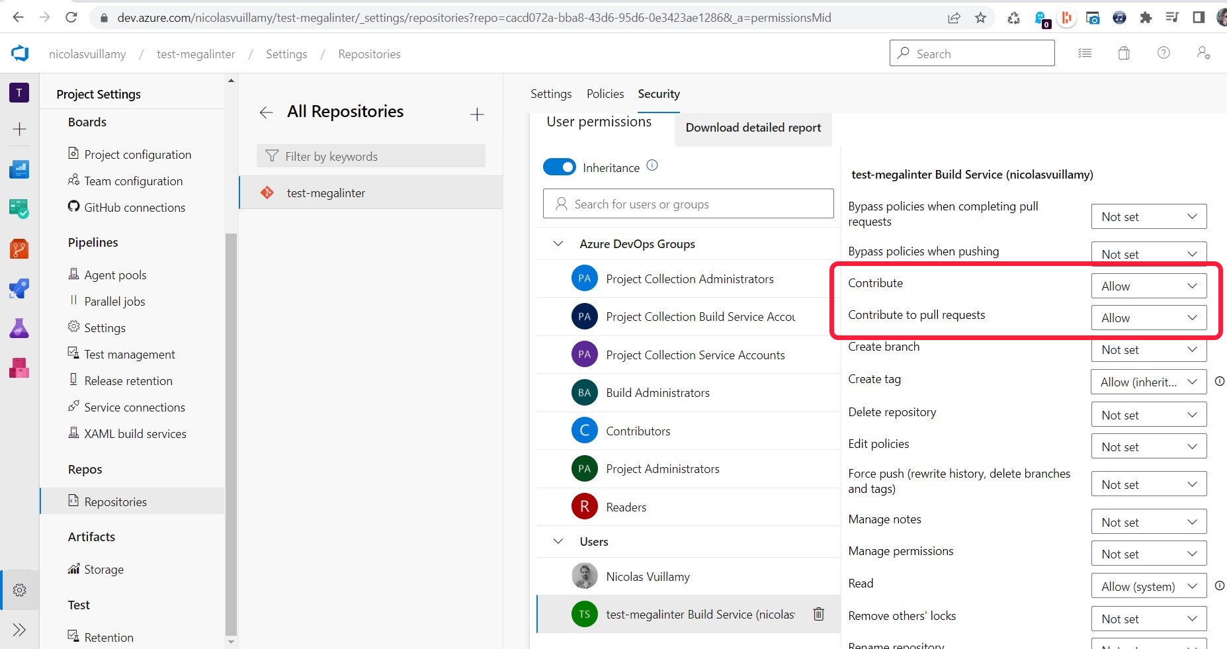Open Artifacts icon in the left sidebar
The height and width of the screenshot is (649, 1227).
pos(19,368)
